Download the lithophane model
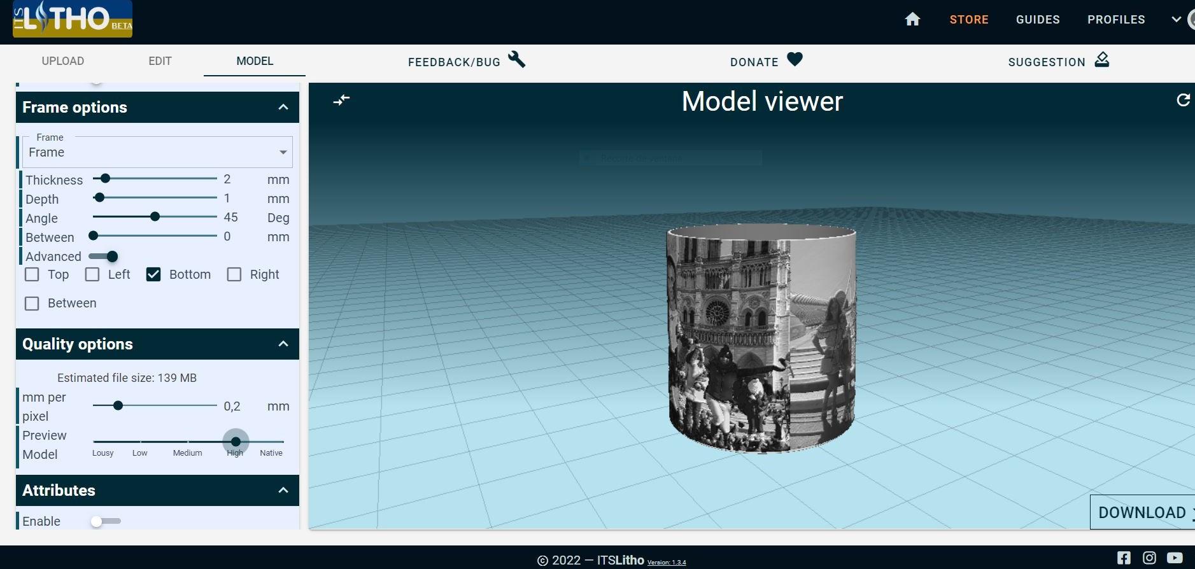This screenshot has width=1195, height=569. 1142,512
